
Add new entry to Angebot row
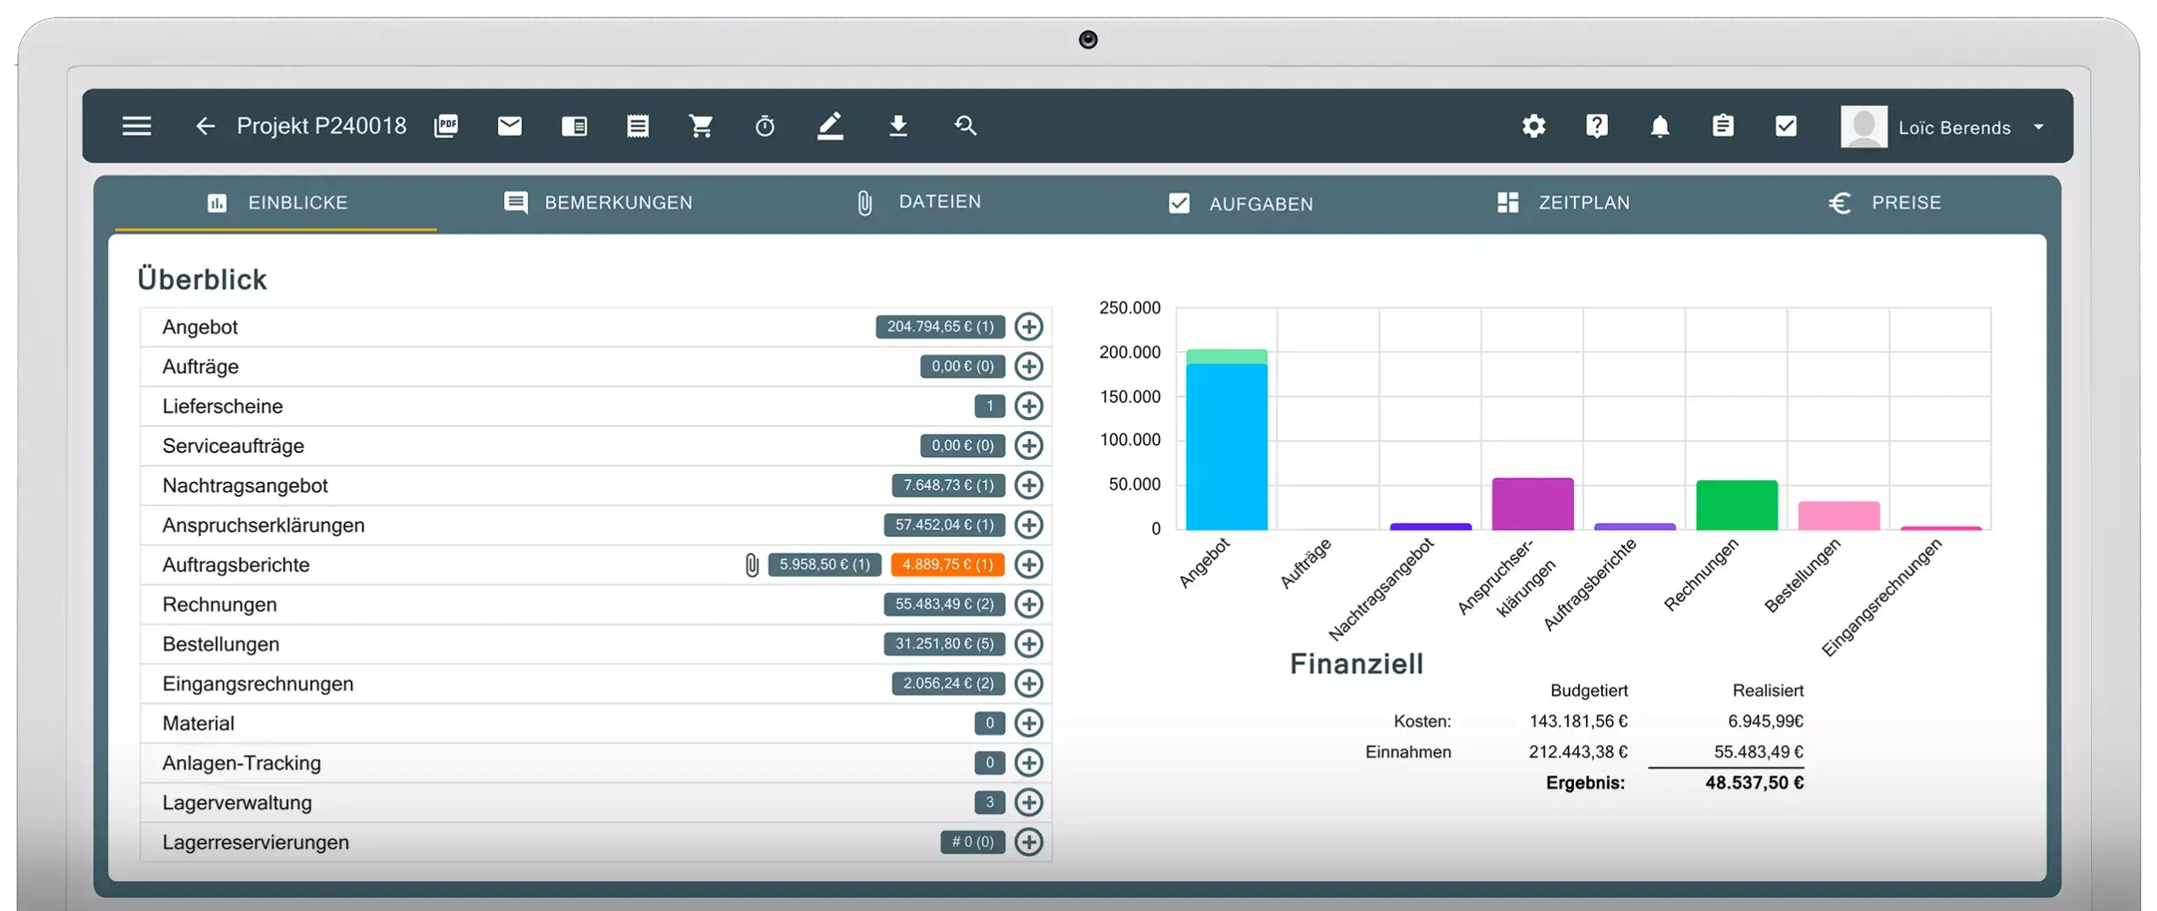click(x=1028, y=326)
